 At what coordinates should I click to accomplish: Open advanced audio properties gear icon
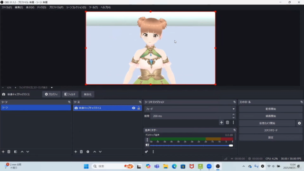146,152
